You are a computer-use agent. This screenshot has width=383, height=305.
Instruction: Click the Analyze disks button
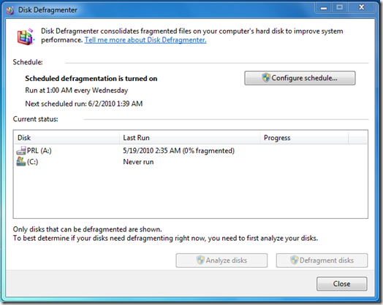point(221,260)
